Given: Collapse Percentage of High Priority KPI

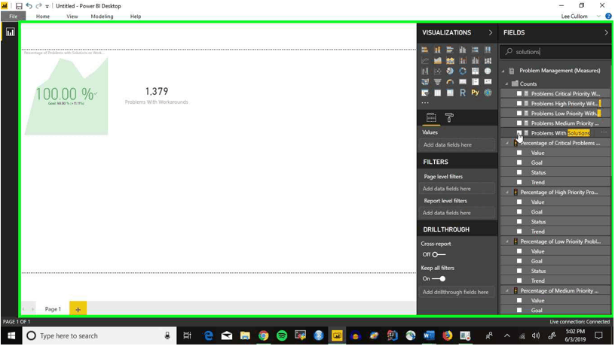Looking at the screenshot, I should click(x=507, y=192).
